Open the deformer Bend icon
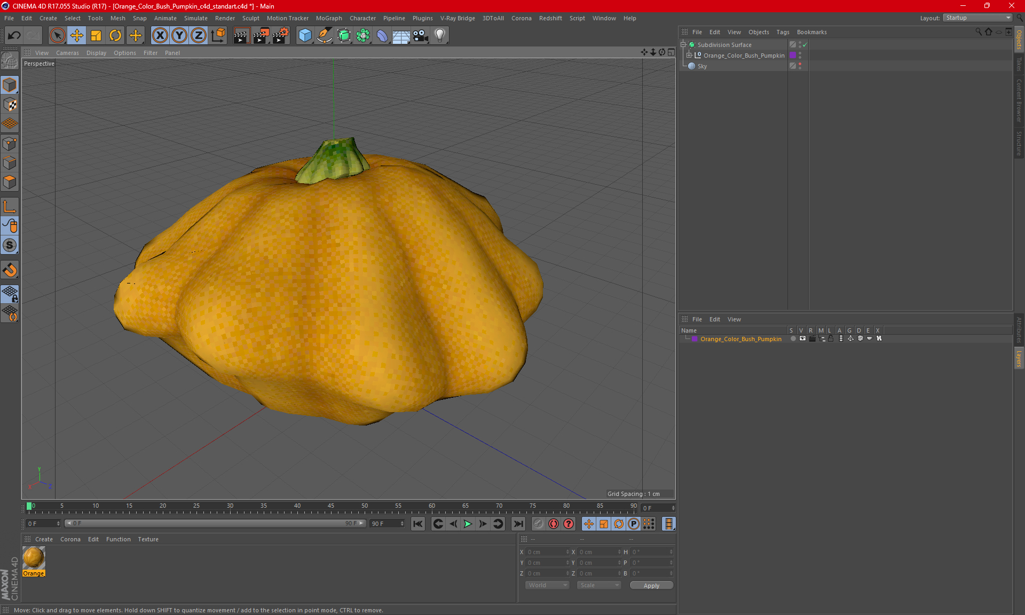This screenshot has height=615, width=1025. coord(382,35)
